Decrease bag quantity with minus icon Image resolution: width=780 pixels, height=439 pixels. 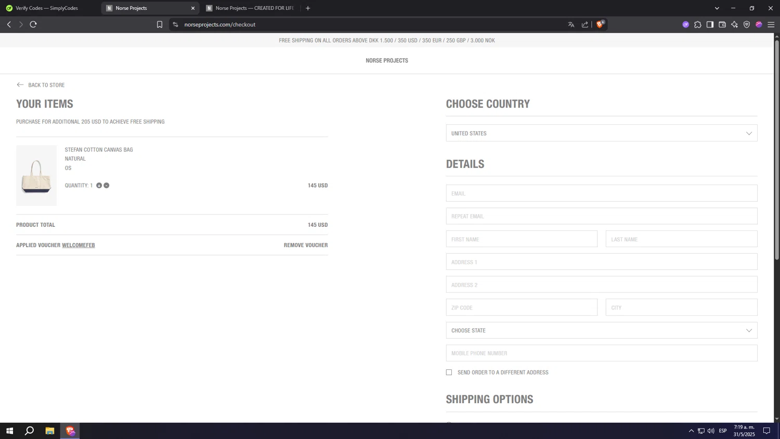pos(106,185)
